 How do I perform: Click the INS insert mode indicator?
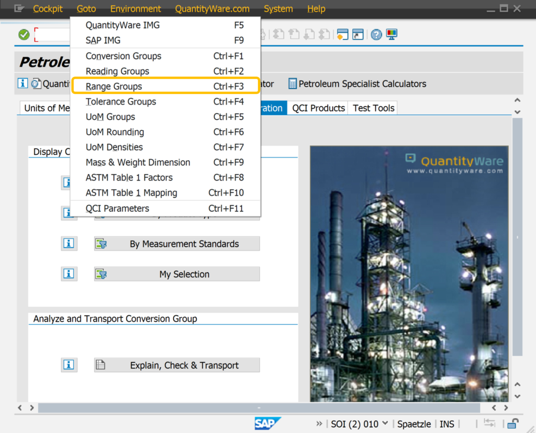(x=447, y=424)
